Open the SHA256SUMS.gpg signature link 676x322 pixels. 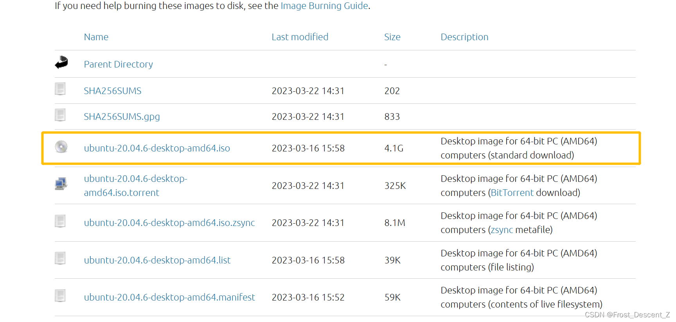122,117
